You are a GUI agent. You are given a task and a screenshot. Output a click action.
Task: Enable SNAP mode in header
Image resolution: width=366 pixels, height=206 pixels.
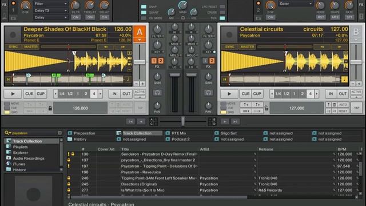(x=144, y=7)
